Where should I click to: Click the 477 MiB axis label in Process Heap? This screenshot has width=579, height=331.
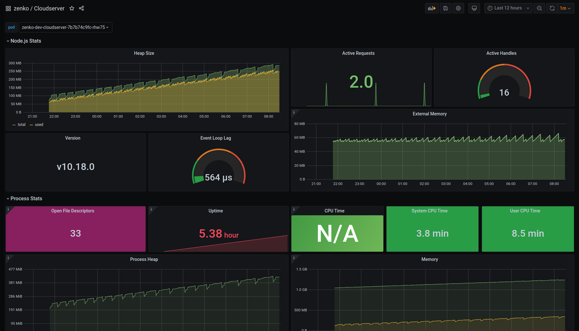click(15, 270)
